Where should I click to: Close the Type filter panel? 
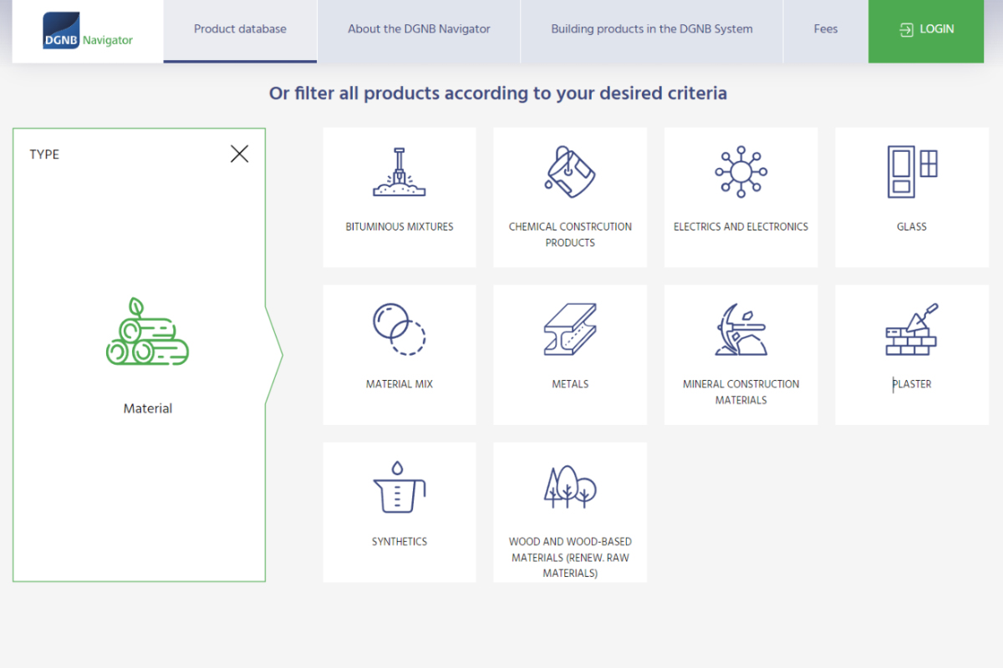(239, 154)
